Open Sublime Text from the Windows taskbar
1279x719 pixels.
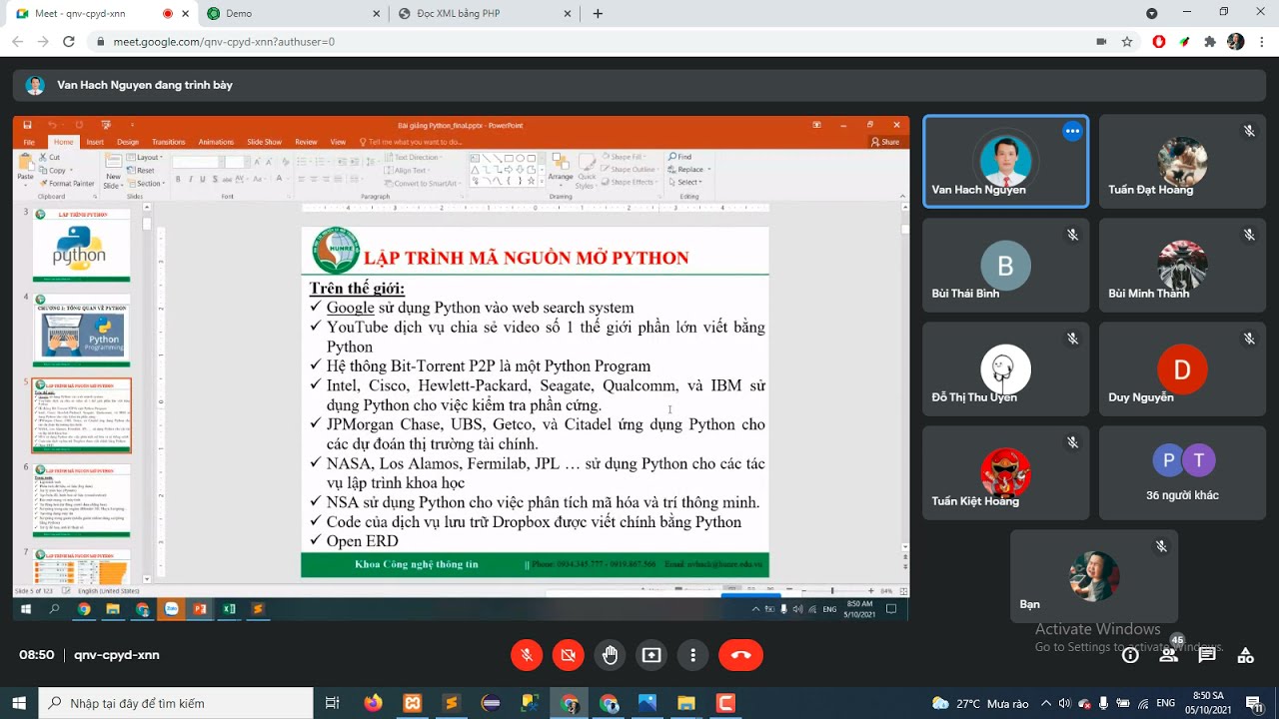tap(451, 703)
